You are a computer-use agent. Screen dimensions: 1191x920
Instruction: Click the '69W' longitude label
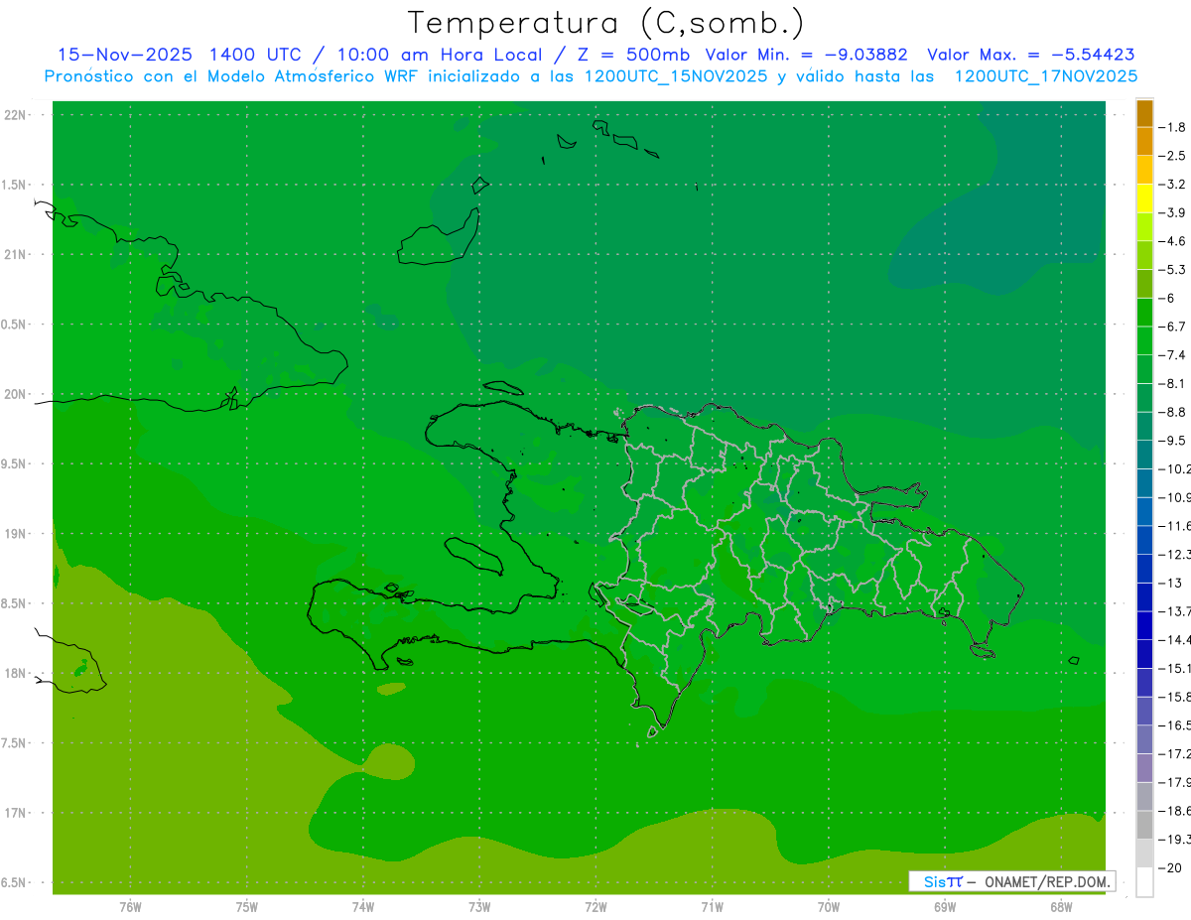point(944,906)
